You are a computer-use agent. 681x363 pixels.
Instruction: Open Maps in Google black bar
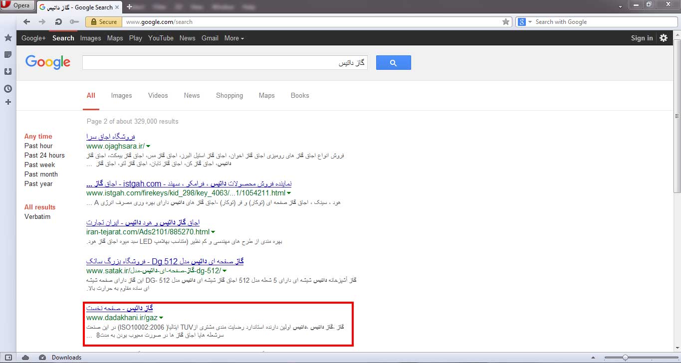(x=115, y=38)
